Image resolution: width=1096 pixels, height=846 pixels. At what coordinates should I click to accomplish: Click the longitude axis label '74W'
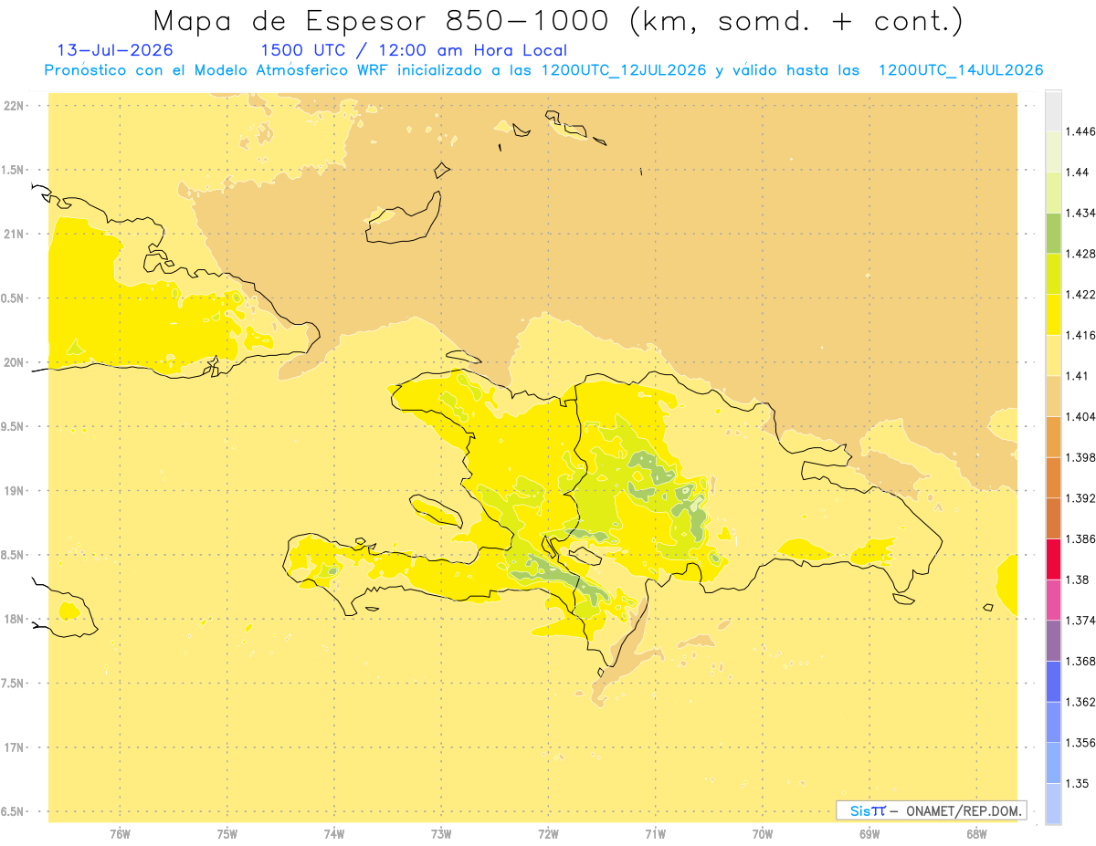334,834
